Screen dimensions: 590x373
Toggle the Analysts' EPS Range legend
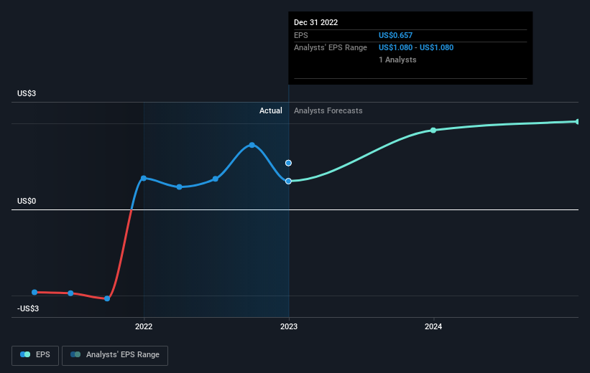115,355
